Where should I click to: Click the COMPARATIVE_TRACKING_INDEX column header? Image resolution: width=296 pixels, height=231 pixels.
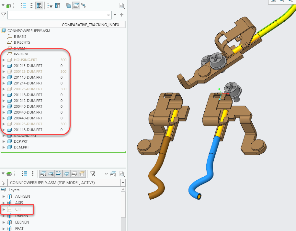tap(91, 25)
